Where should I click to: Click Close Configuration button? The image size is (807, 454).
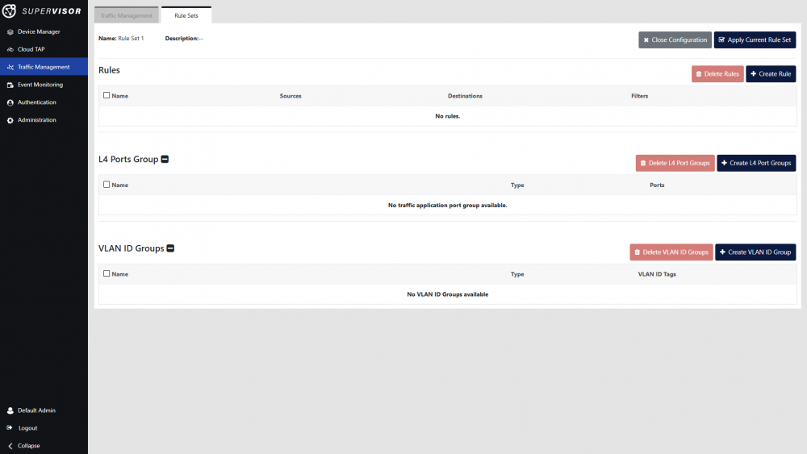tap(675, 40)
